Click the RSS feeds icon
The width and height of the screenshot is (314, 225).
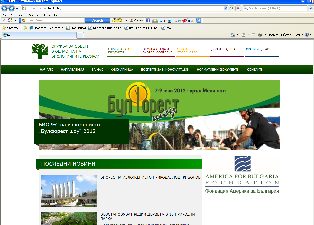(243, 35)
